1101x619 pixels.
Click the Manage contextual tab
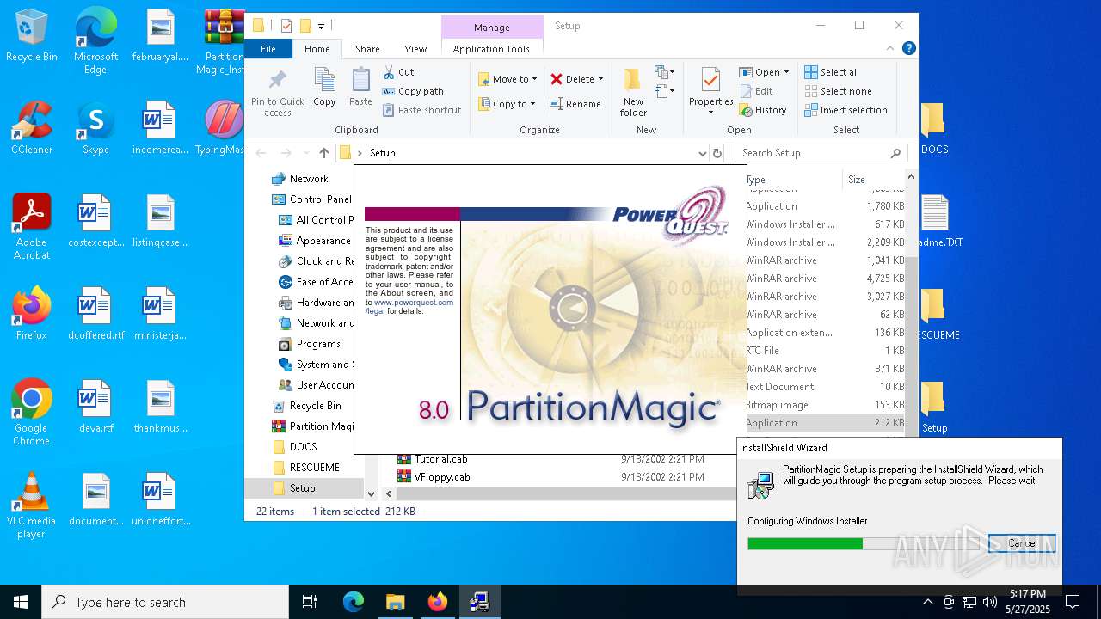[492, 28]
